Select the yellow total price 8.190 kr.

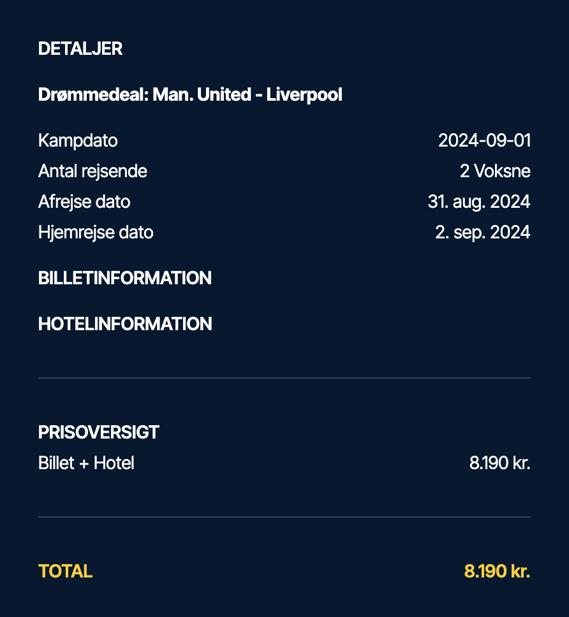[497, 571]
